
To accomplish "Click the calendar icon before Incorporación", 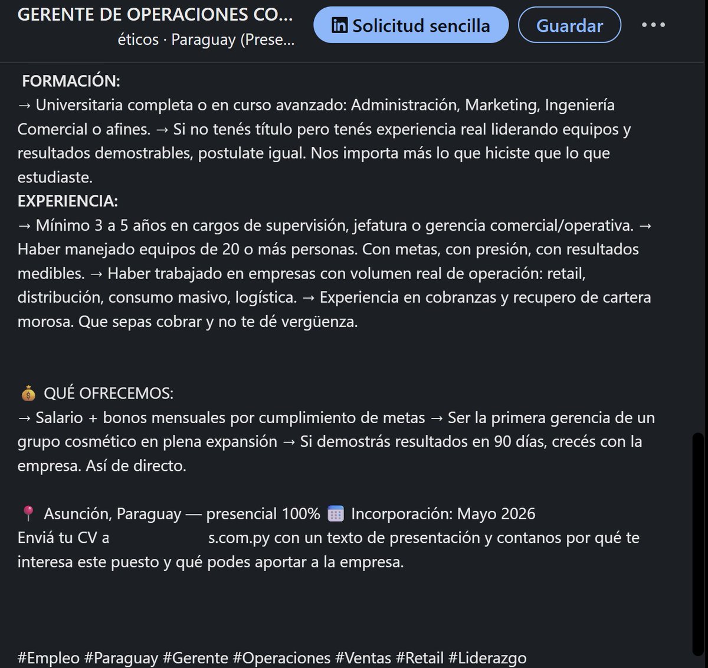I will coord(335,513).
